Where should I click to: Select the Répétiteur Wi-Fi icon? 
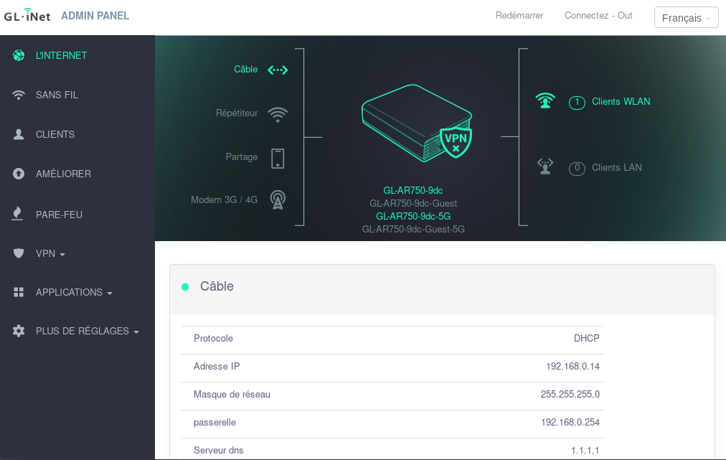[278, 114]
